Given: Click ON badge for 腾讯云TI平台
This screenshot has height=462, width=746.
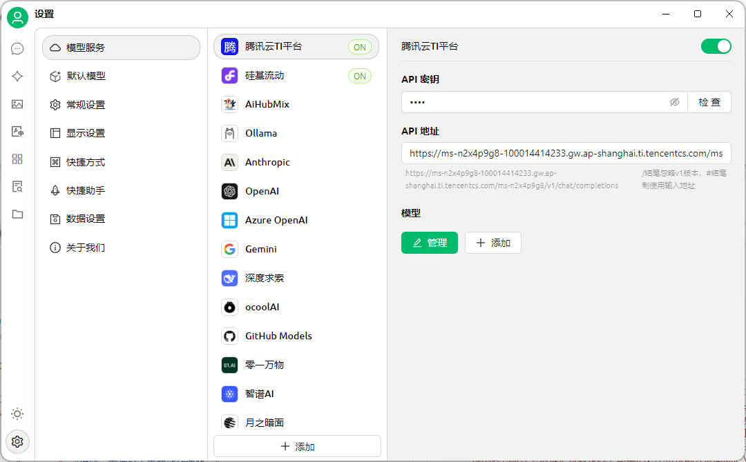Looking at the screenshot, I should (x=360, y=47).
